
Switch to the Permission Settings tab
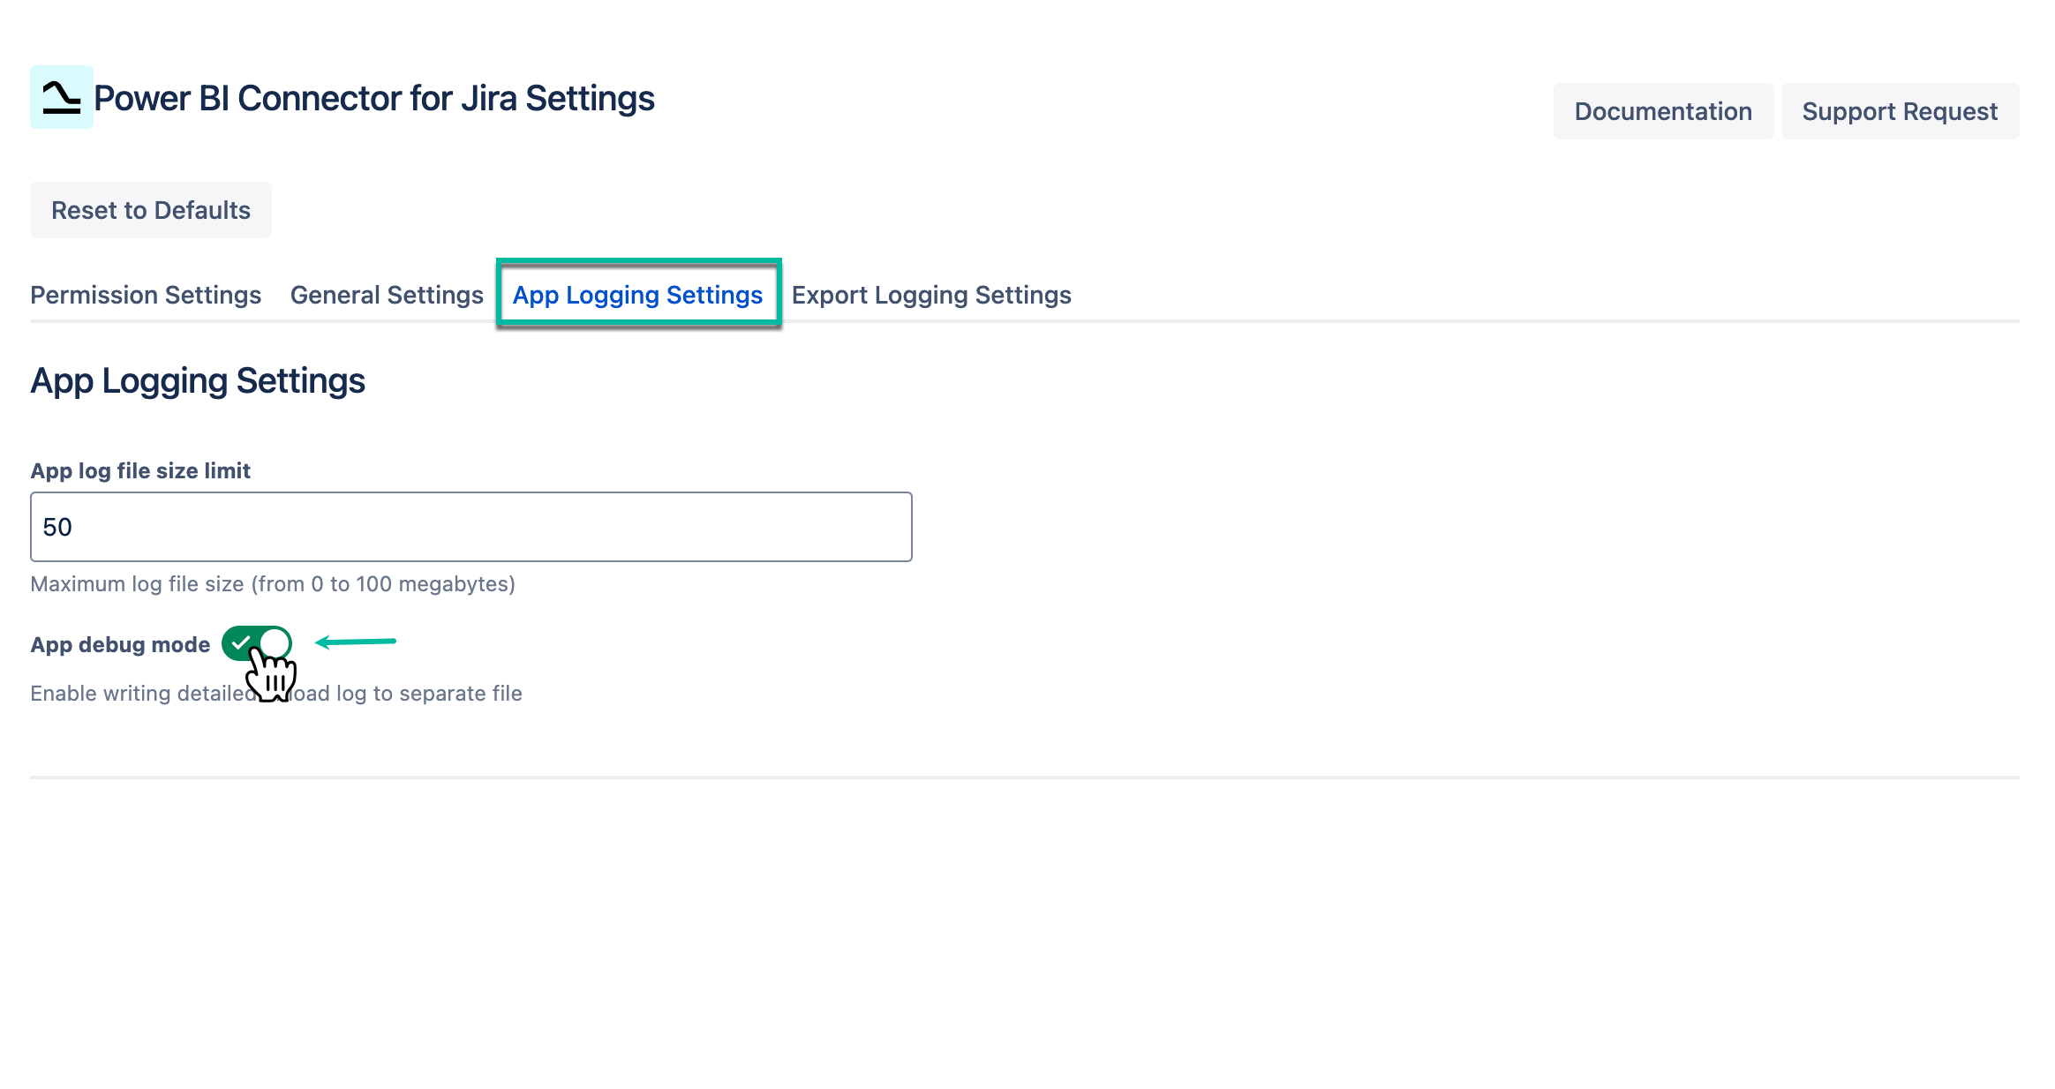point(145,295)
